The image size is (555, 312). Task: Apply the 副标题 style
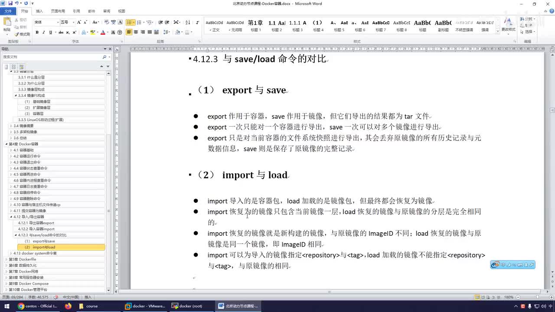[443, 26]
